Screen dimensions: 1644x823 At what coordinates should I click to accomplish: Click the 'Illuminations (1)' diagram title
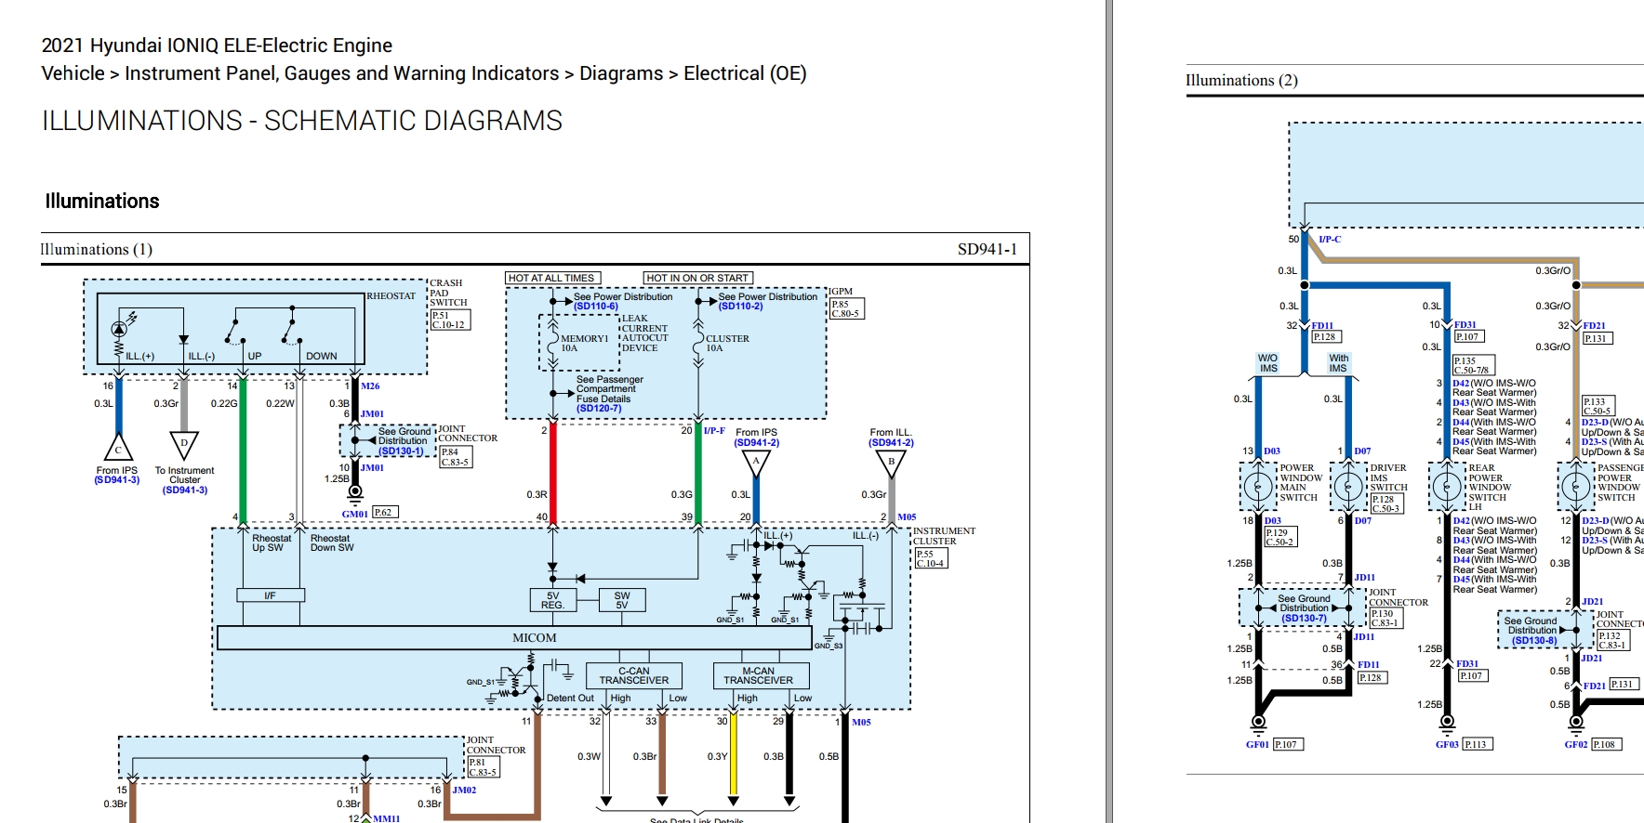97,249
